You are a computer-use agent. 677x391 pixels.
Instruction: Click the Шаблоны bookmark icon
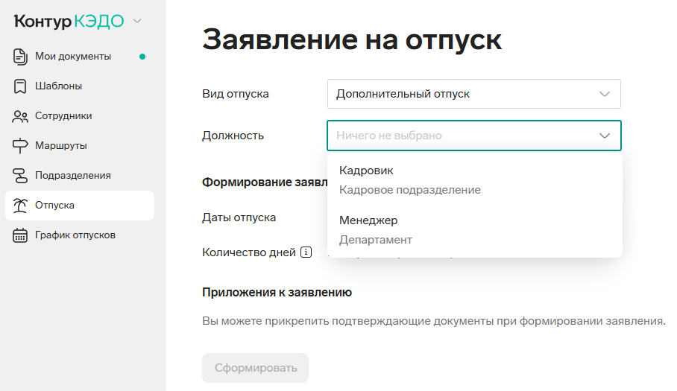[x=20, y=86]
